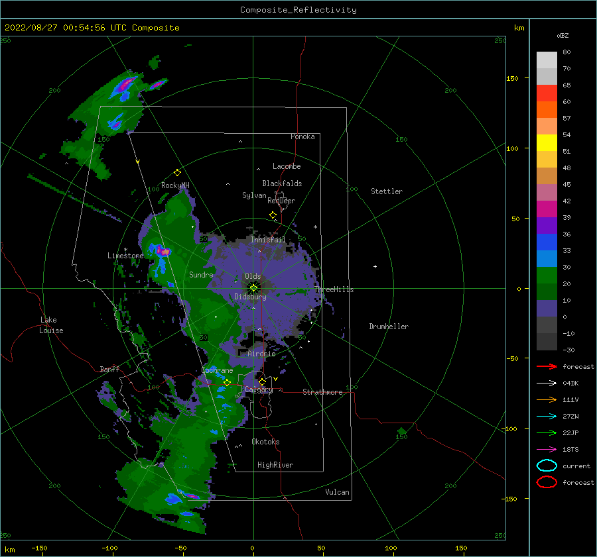Click the slate 0-10 dBZ legend swatch
Screen dimensions: 597x557
pos(547,309)
